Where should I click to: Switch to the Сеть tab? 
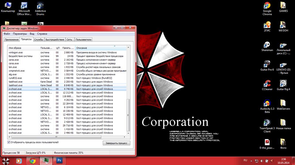(69, 40)
